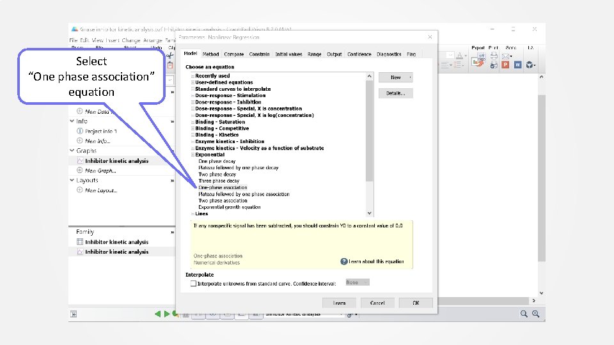The height and width of the screenshot is (345, 614).
Task: Click the New Layout plus icon
Action: pyautogui.click(x=79, y=190)
